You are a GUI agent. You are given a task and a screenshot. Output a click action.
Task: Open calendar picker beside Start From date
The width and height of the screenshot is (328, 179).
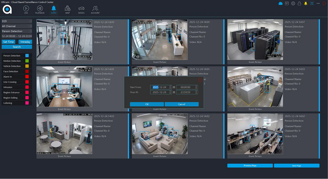coord(174,87)
